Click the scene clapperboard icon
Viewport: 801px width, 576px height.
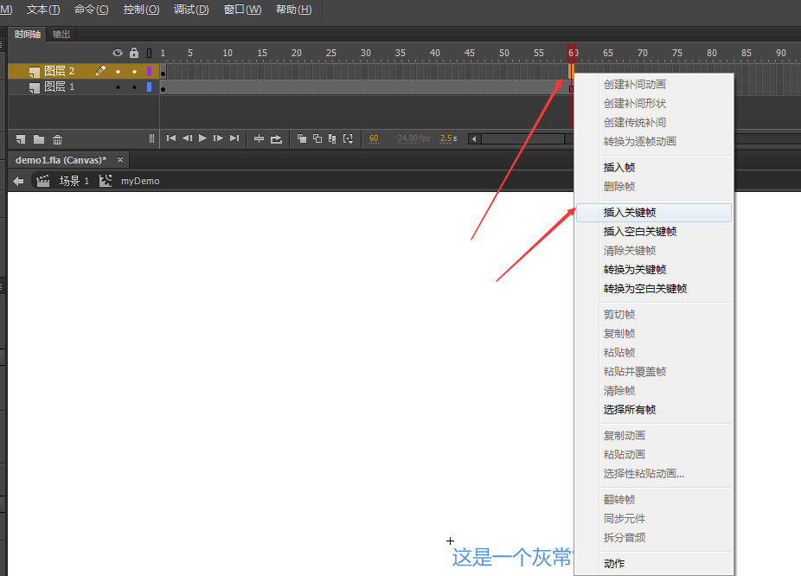(43, 181)
